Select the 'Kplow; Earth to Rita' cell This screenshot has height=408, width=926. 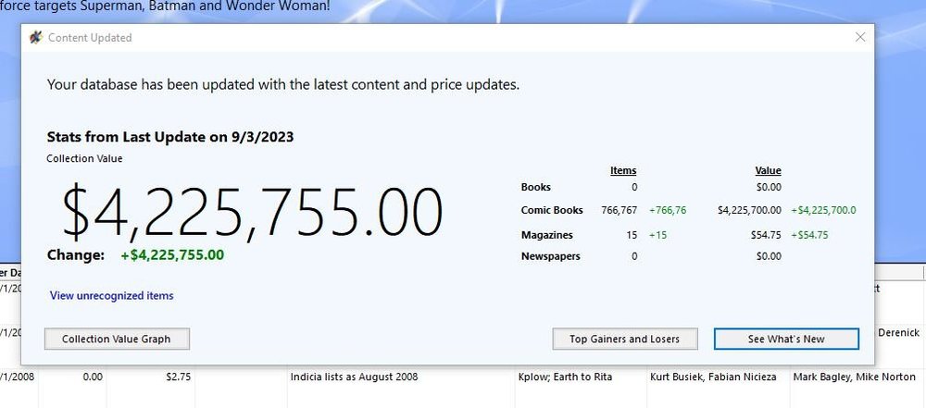pyautogui.click(x=565, y=377)
